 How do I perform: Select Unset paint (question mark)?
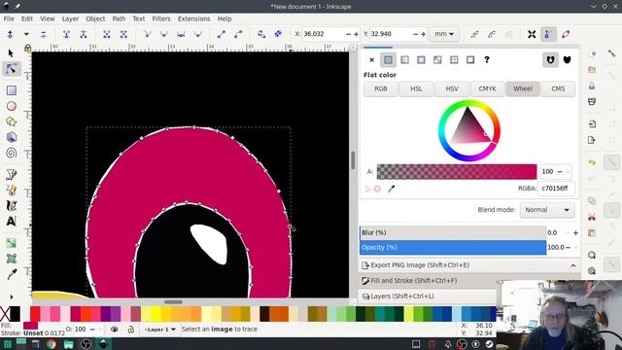pyautogui.click(x=487, y=60)
